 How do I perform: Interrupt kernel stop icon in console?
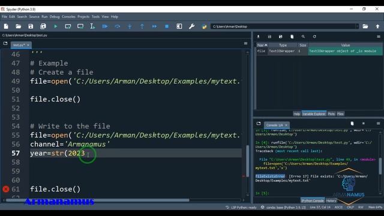click(364, 124)
